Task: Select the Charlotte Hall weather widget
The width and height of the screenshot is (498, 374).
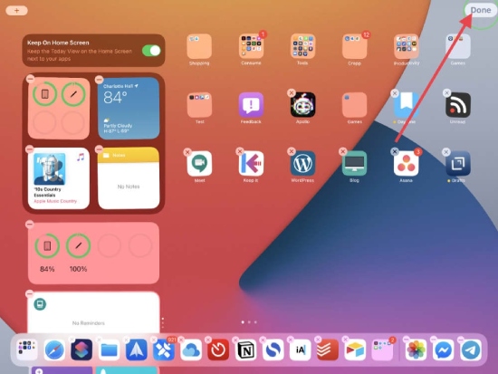Action: click(x=129, y=109)
